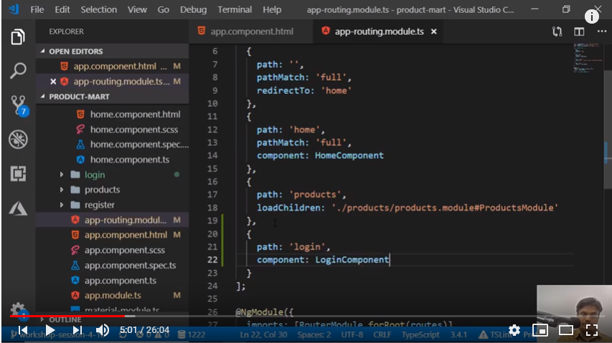Open Source Control view with badge
The image size is (612, 343).
(19, 105)
